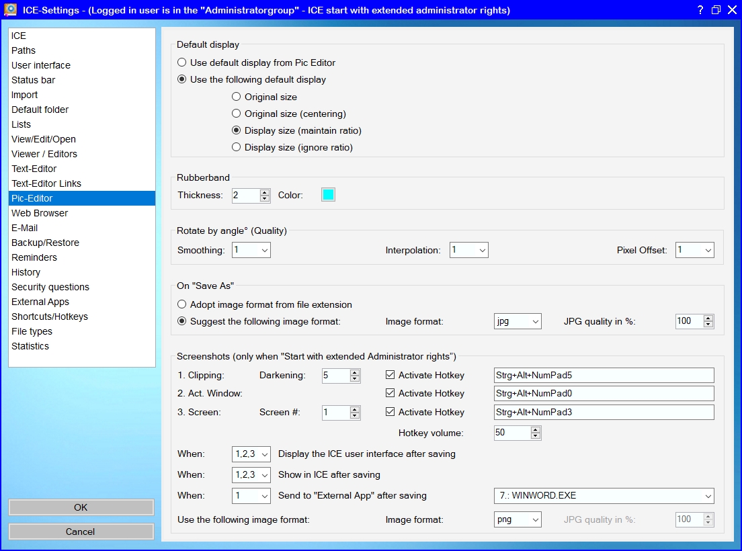Increase rubberband thickness with up arrow
Screen dimensions: 742x551
[265, 192]
